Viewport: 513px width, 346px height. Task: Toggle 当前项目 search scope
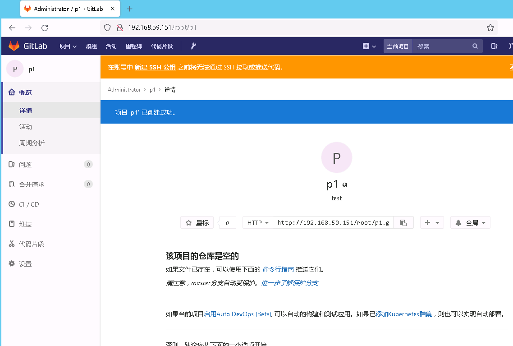tap(398, 46)
